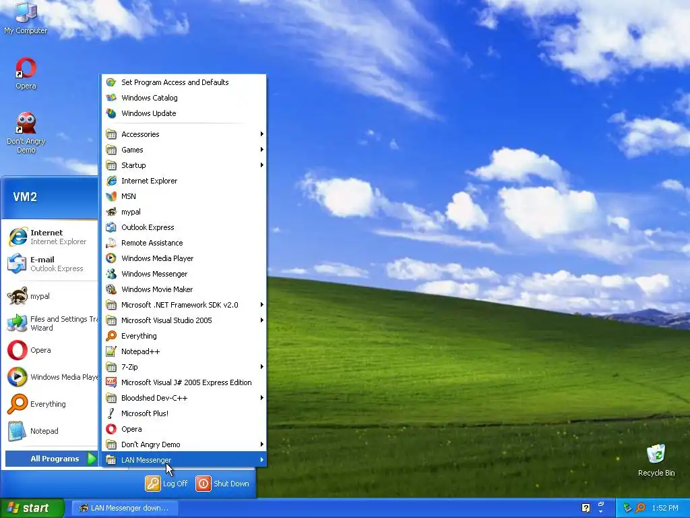Click the Windows Media Player icon in All Programs list

(111, 258)
